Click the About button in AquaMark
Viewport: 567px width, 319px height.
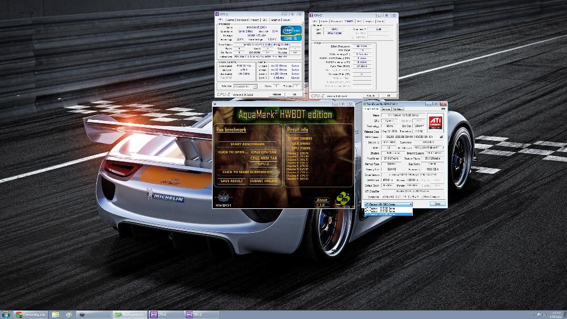click(x=322, y=200)
